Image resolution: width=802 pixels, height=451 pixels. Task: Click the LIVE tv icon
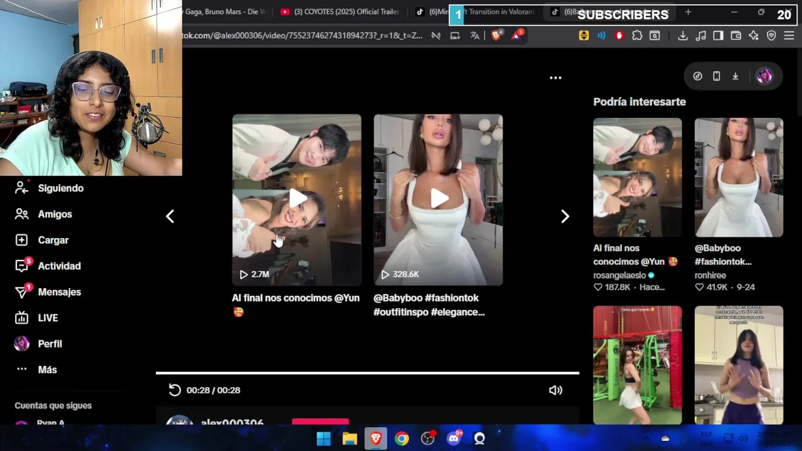(x=21, y=318)
